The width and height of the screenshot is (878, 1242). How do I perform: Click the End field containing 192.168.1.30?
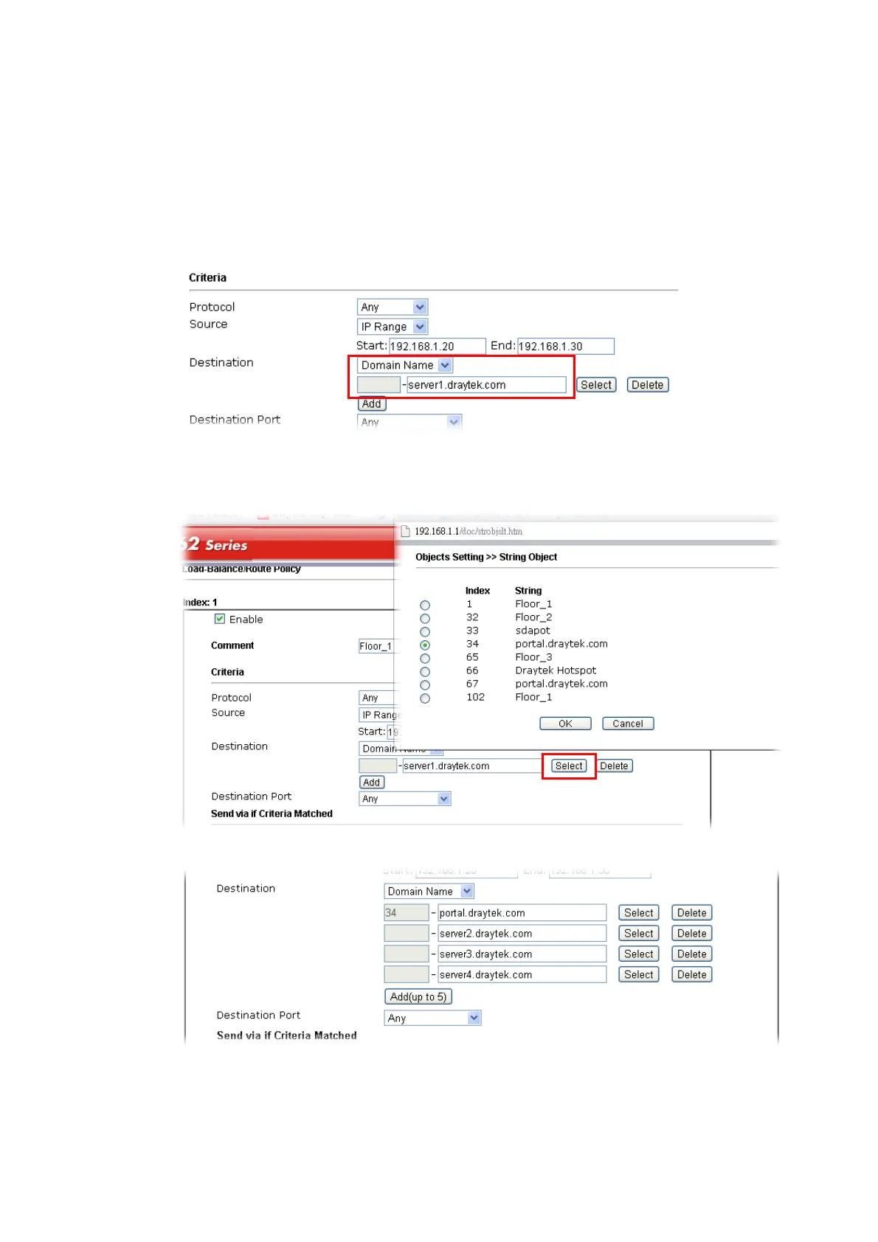566,346
